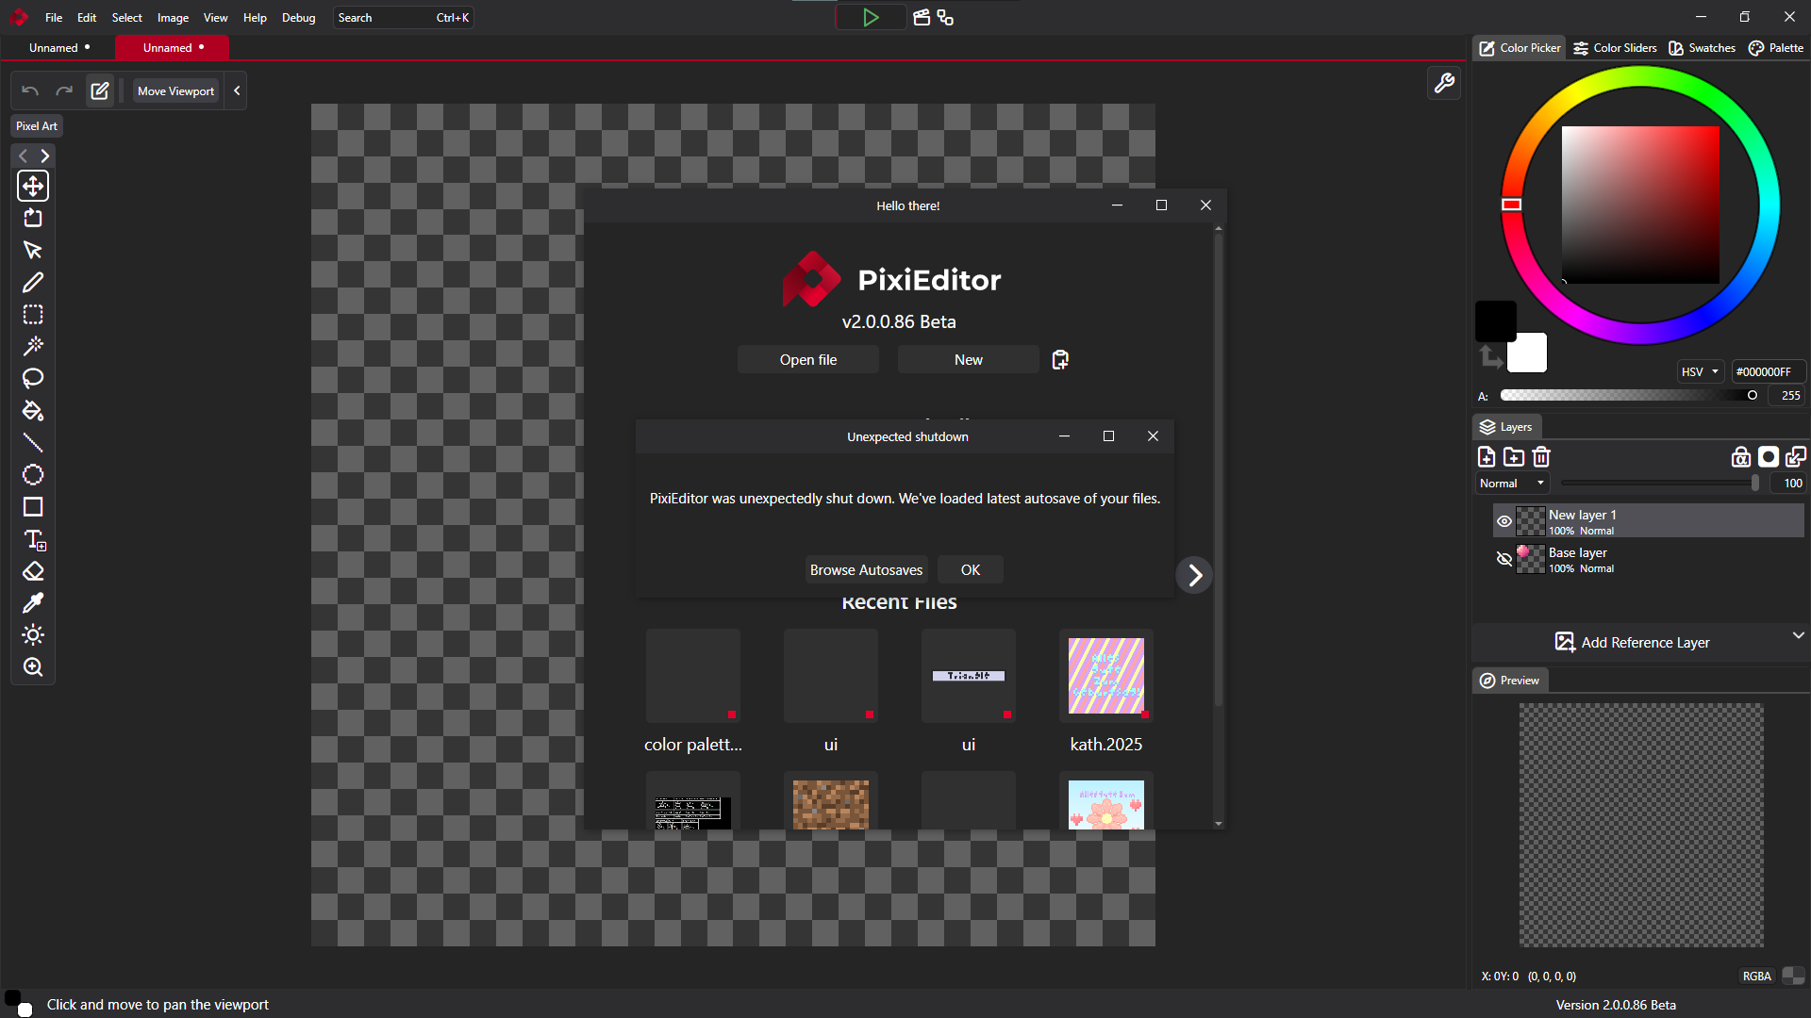Select the Rectangle shape tool
This screenshot has width=1811, height=1018.
coord(33,507)
